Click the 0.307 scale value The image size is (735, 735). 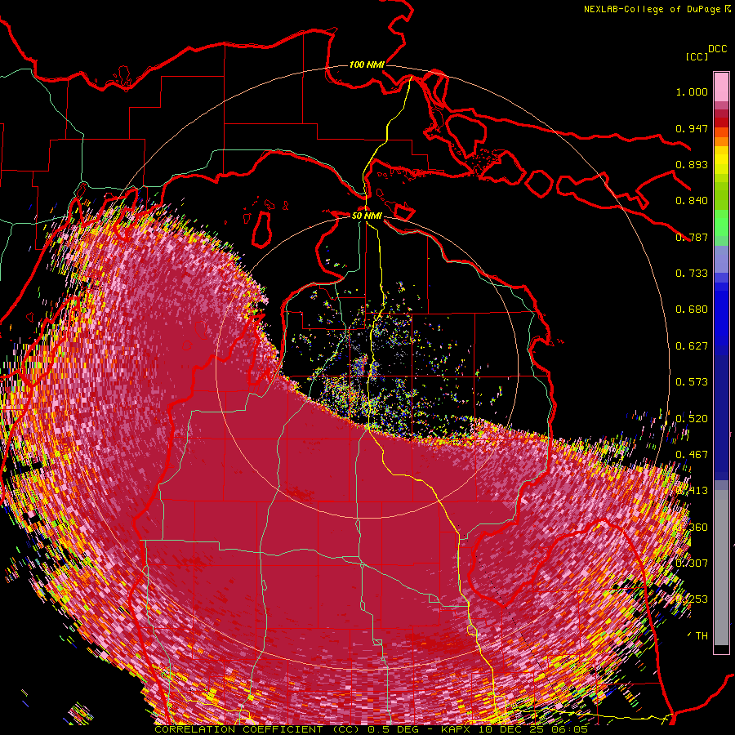tap(692, 563)
